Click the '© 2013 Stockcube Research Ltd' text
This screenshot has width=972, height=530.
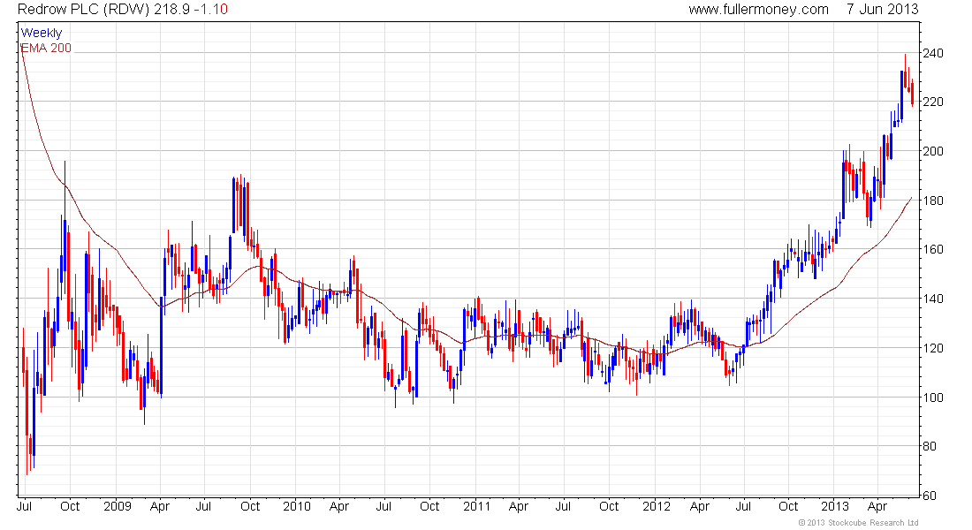pyautogui.click(x=859, y=523)
